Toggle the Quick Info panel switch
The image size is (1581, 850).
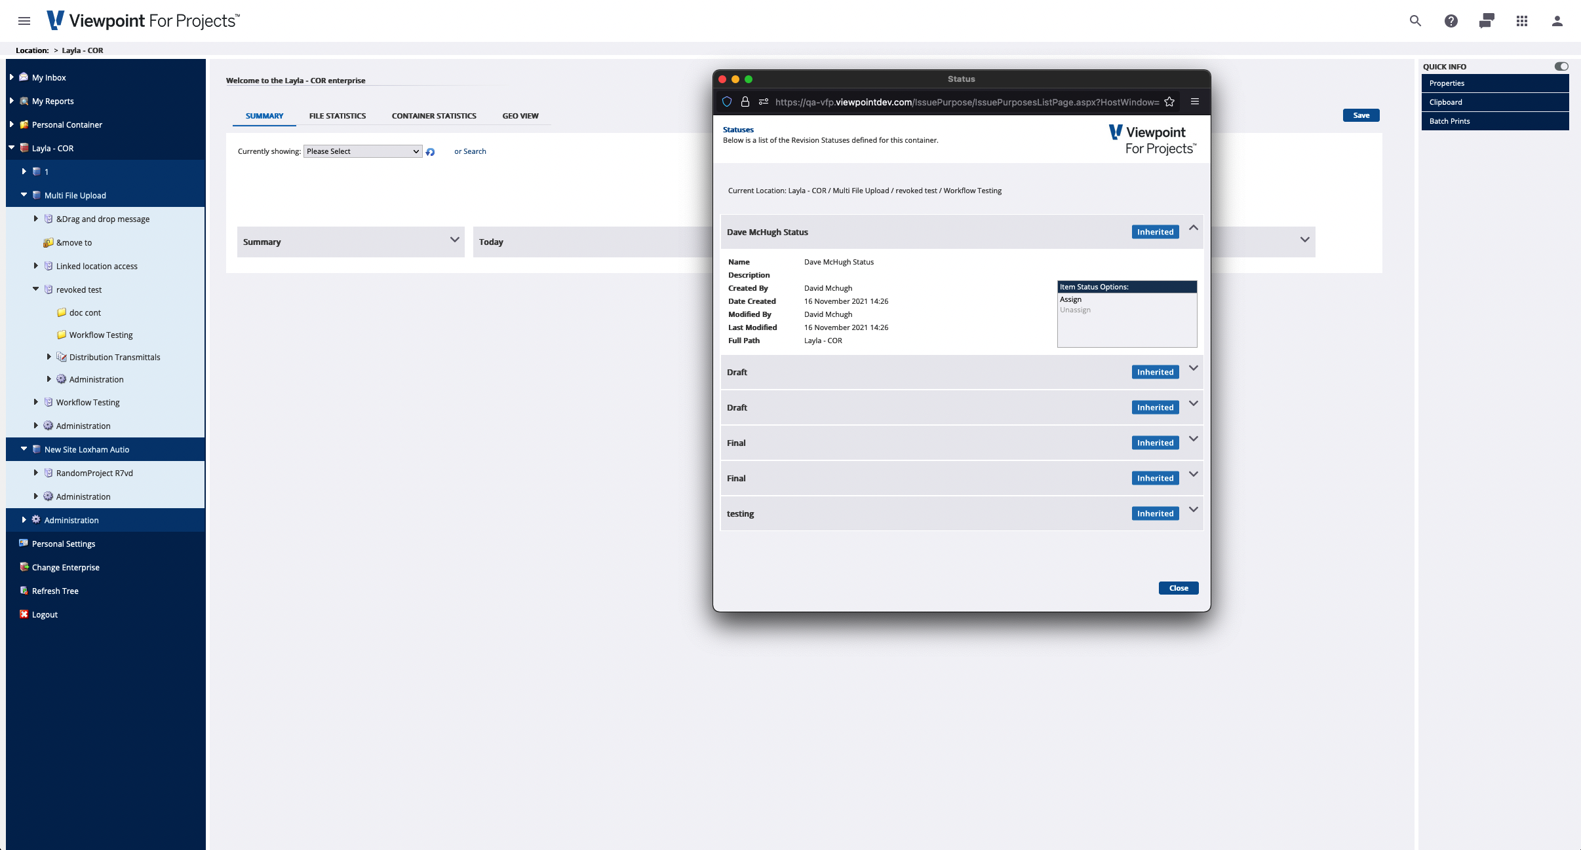click(x=1561, y=65)
